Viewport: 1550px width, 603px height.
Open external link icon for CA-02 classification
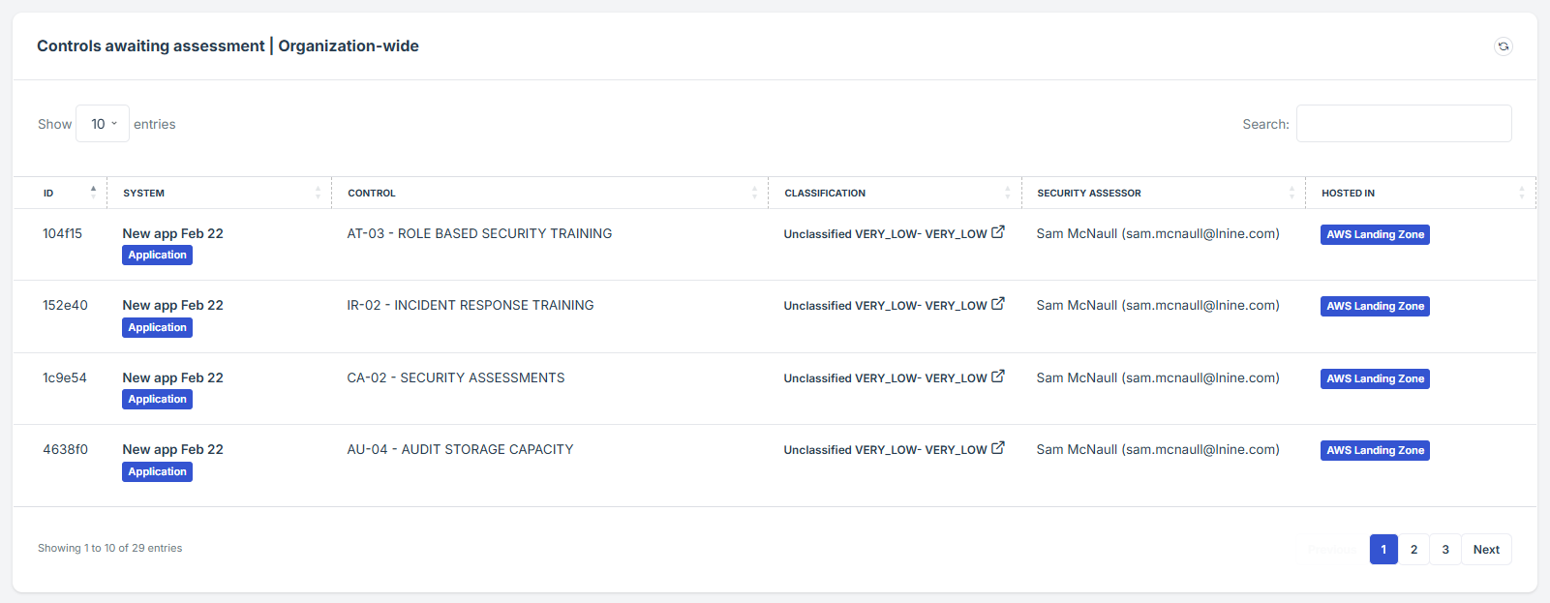pyautogui.click(x=998, y=377)
